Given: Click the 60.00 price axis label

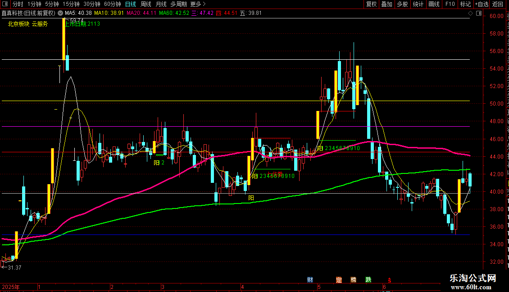Looking at the screenshot, I should (496, 16).
